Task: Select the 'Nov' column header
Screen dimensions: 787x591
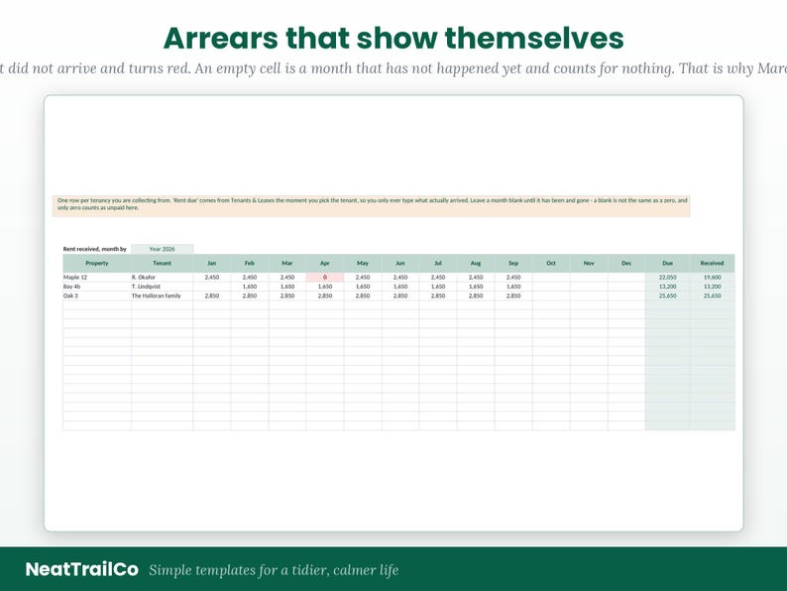Action: 588,263
